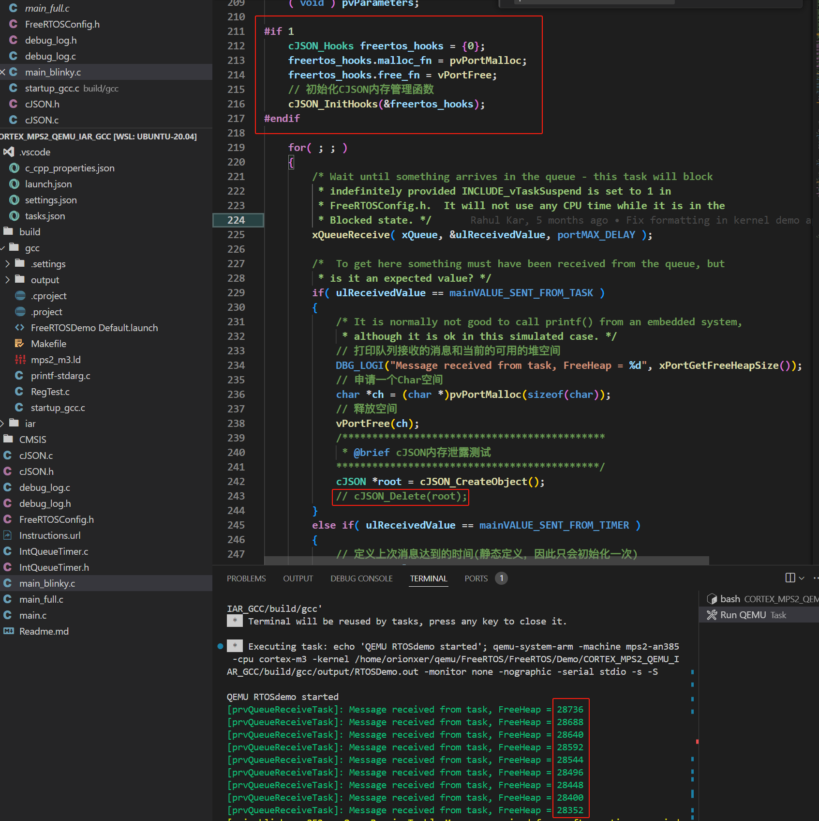Expand the iar folder
The height and width of the screenshot is (821, 819).
tap(3, 424)
